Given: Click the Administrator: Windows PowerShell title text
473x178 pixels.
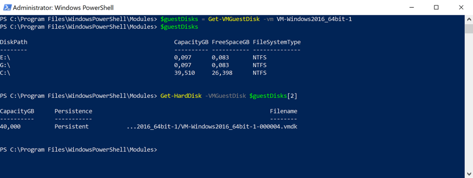Looking at the screenshot, I should coord(63,8).
